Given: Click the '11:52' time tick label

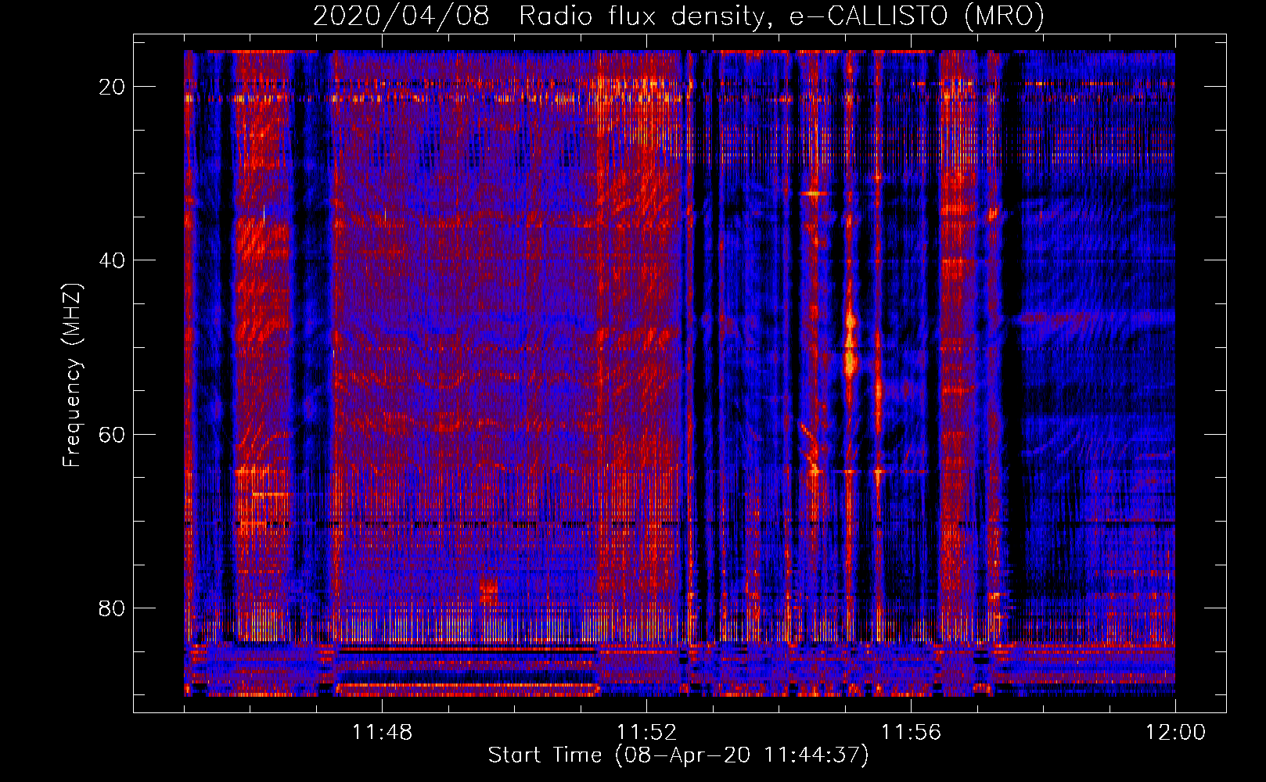Looking at the screenshot, I should (x=646, y=733).
